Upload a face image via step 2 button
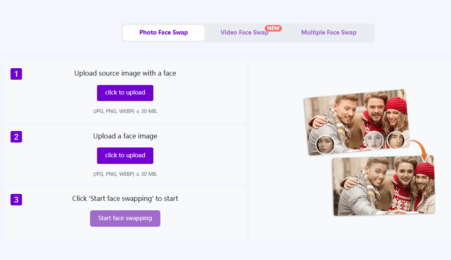The image size is (451, 260). point(125,156)
